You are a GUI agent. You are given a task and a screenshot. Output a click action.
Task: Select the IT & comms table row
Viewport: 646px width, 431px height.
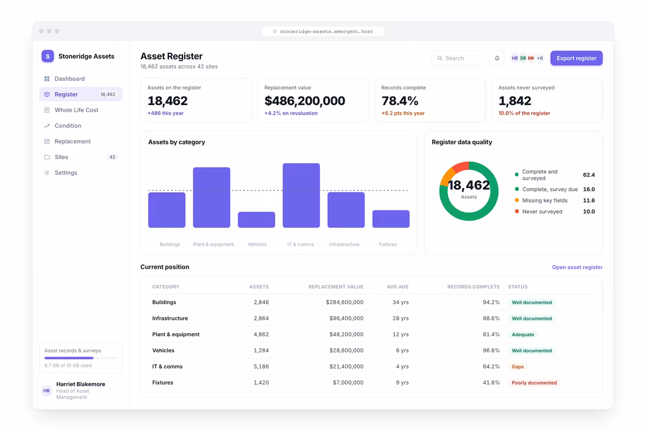(371, 366)
